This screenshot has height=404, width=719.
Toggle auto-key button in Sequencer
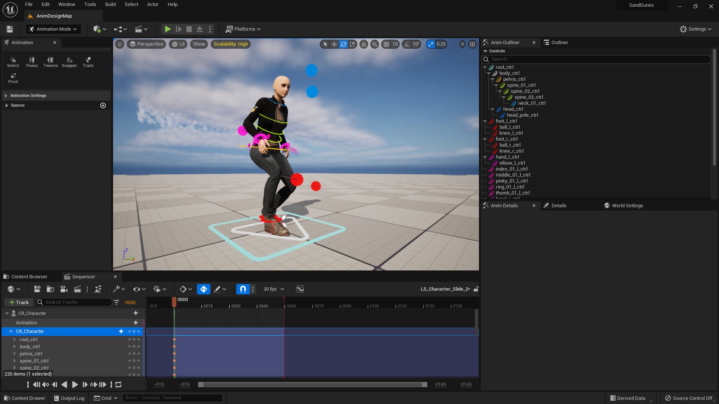tap(203, 289)
